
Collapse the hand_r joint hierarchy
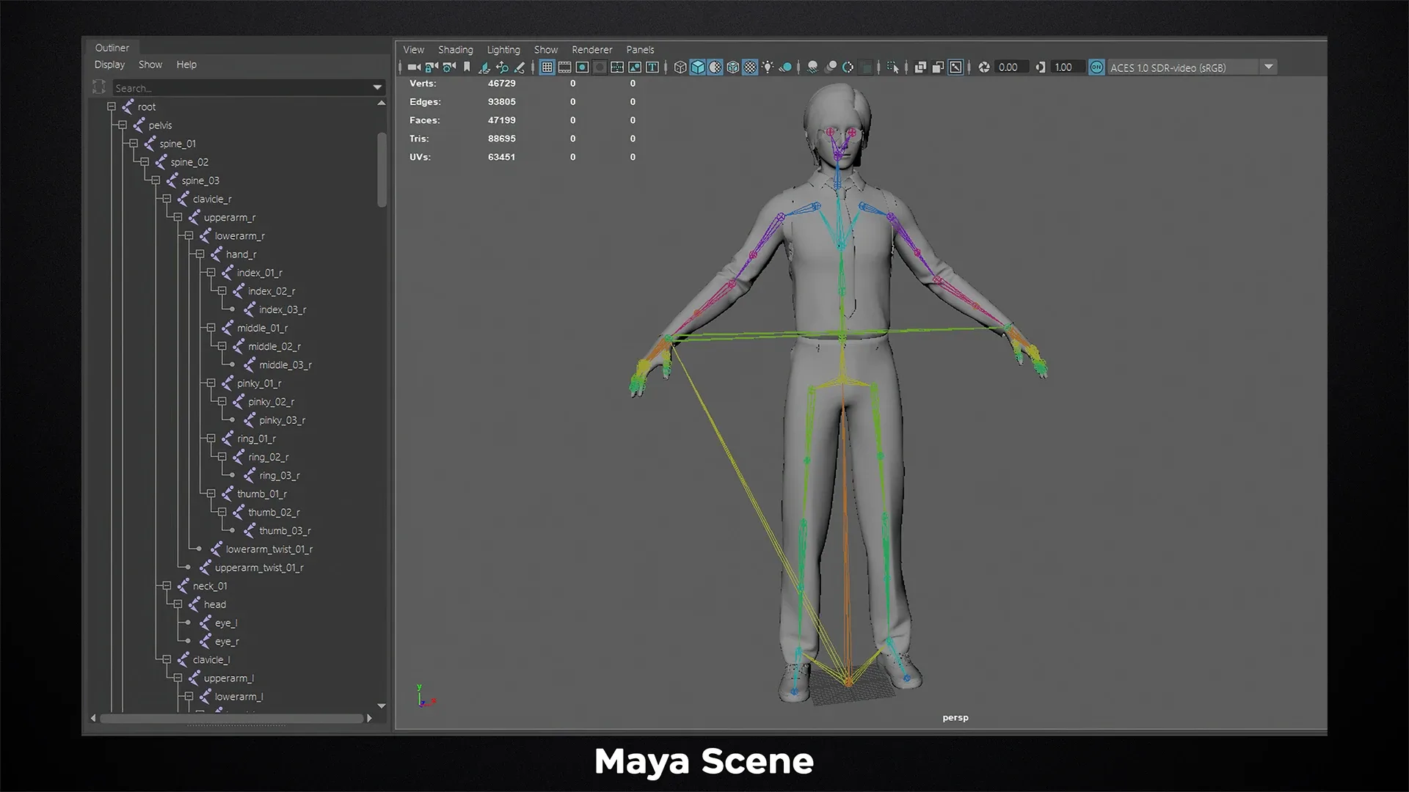pos(200,254)
